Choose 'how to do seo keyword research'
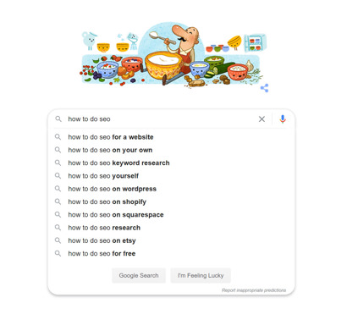347x309 pixels. tap(172, 163)
